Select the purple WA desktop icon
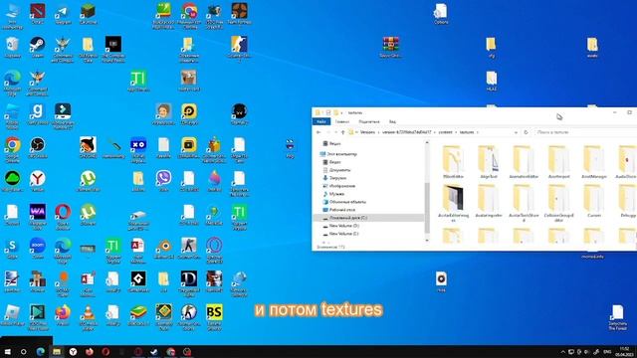Viewport: 637px width, 358px height. click(38, 217)
